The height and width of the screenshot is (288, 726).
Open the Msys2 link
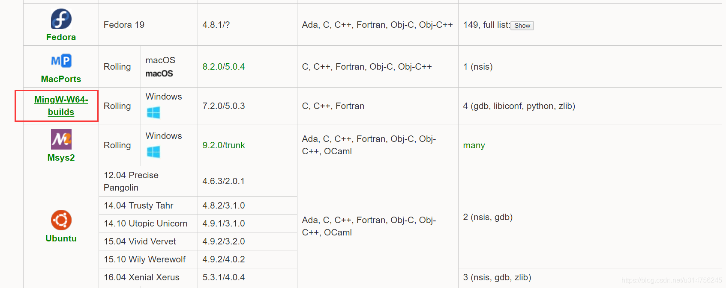[x=61, y=158]
